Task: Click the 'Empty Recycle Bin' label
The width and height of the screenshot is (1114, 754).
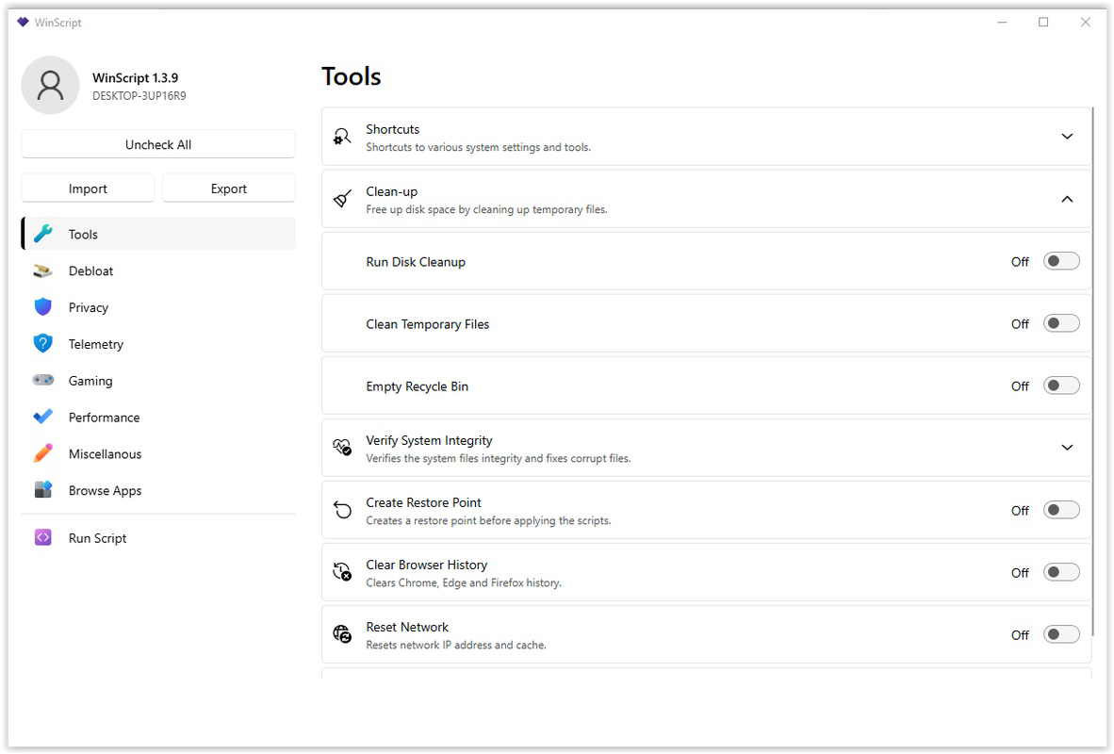Action: click(x=417, y=386)
